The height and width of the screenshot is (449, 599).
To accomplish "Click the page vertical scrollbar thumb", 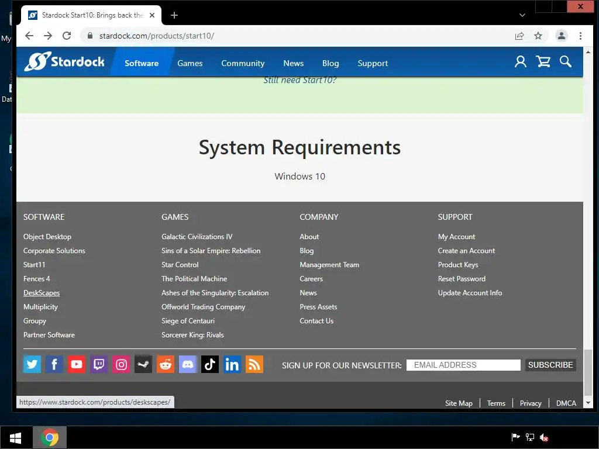I will click(x=588, y=372).
